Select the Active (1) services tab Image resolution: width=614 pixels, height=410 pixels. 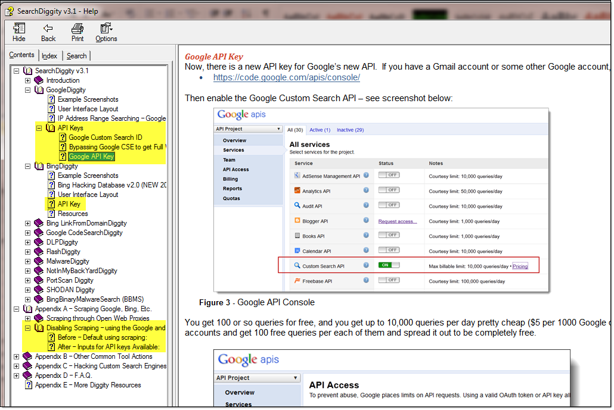[x=320, y=130]
